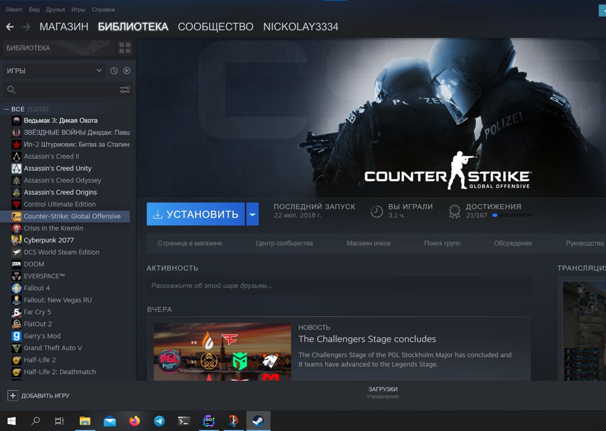Open the ИГРЫ filter dropdown
Viewport: 606px width, 431px height.
click(54, 71)
